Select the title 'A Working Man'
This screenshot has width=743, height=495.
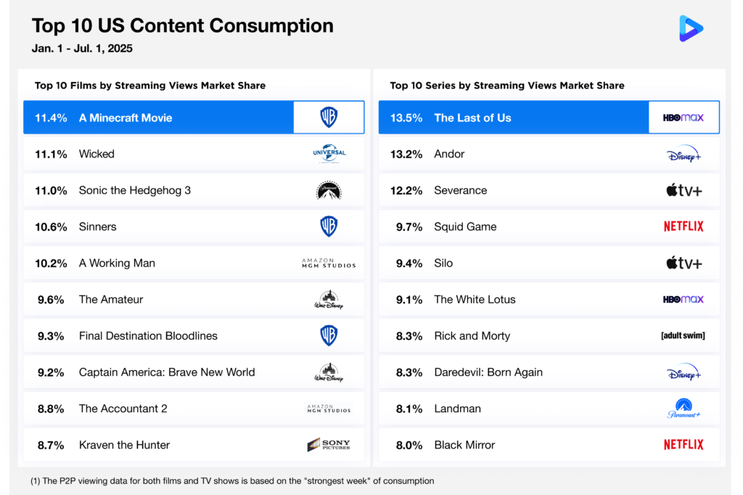[117, 263]
